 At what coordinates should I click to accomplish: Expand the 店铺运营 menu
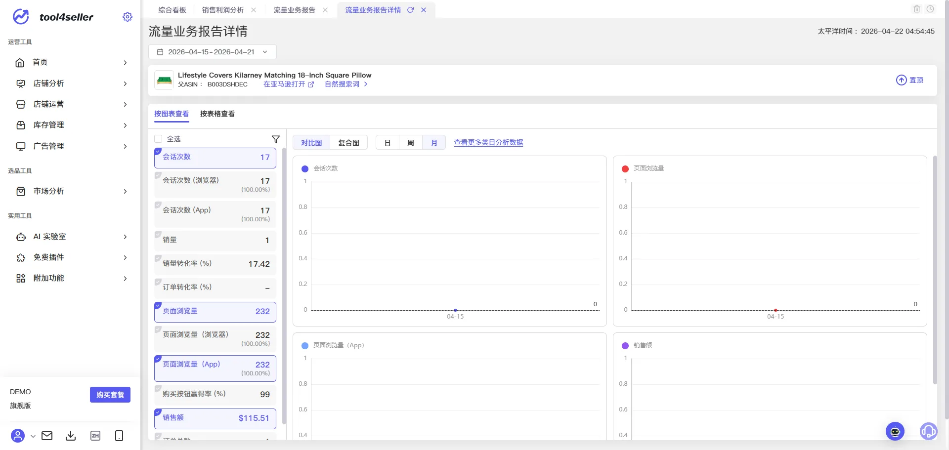point(125,104)
